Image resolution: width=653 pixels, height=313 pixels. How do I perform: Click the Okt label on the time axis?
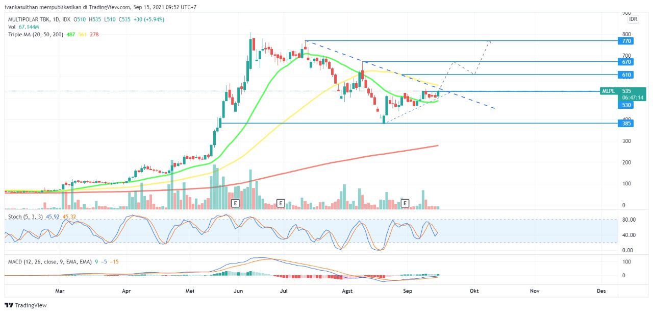474,291
